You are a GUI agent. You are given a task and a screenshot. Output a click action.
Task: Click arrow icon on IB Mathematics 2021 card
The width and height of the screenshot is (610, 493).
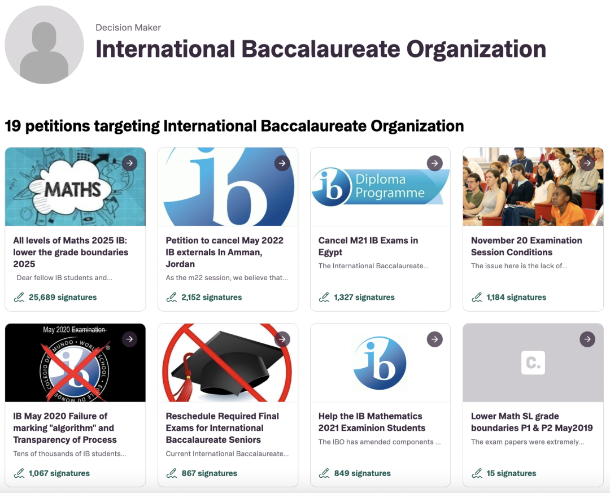(x=434, y=339)
